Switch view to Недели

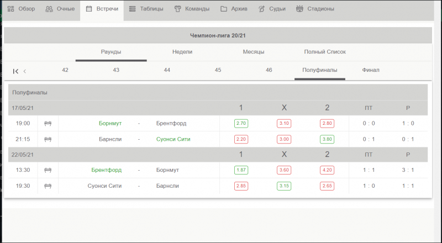pyautogui.click(x=182, y=52)
